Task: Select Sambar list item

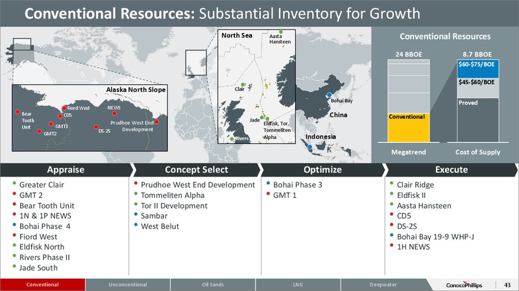Action: point(154,216)
